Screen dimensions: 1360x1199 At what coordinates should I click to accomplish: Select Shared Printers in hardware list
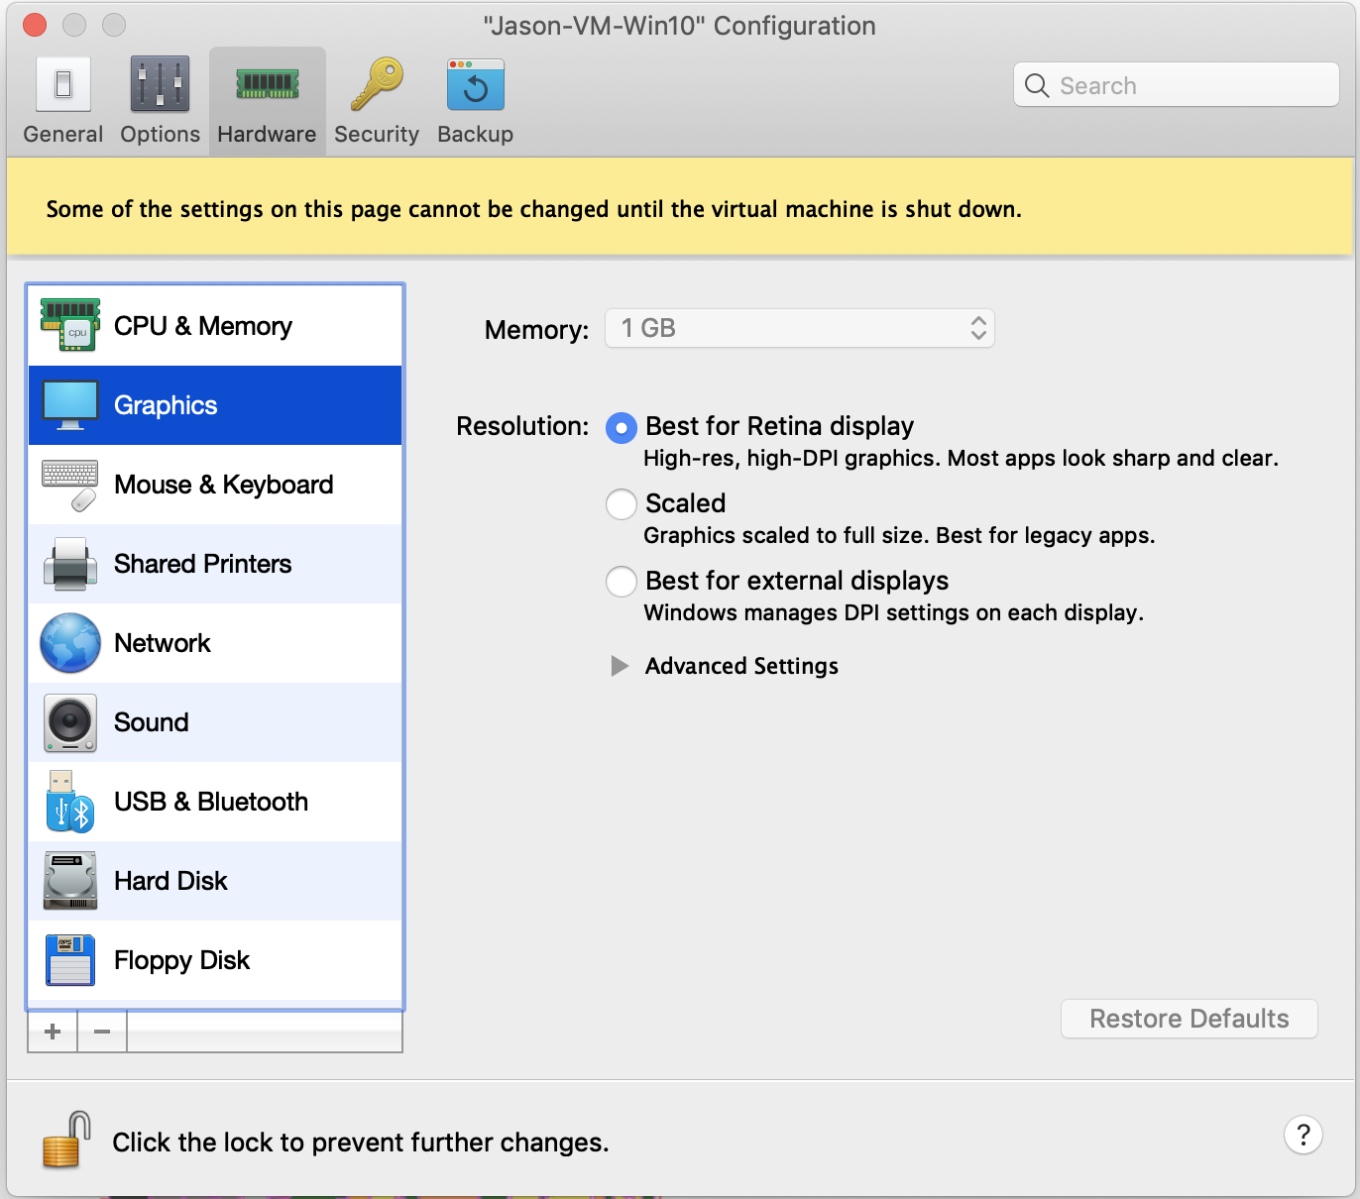(x=215, y=564)
